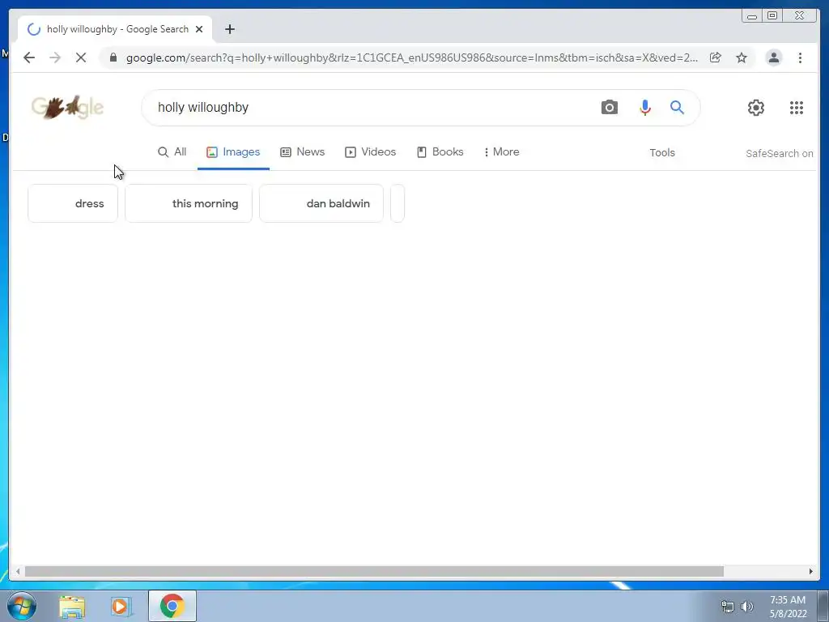Viewport: 829px width, 622px height.
Task: Close the holly willoughby tab
Action: pos(199,29)
